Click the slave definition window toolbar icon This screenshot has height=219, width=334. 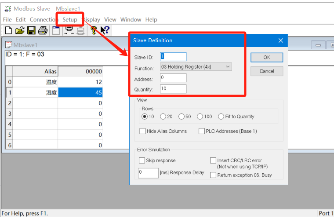point(56,30)
